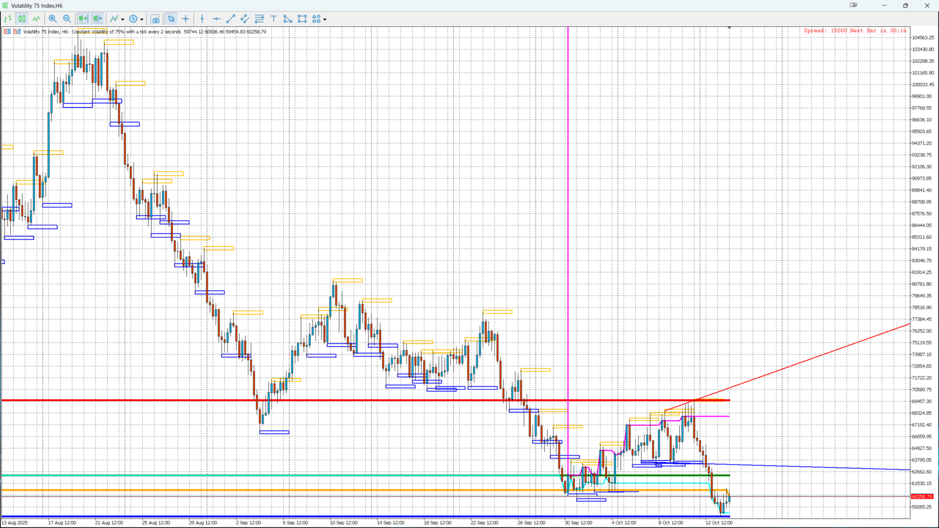The width and height of the screenshot is (939, 528).
Task: Take a chart screenshot with camera icon
Action: (155, 19)
